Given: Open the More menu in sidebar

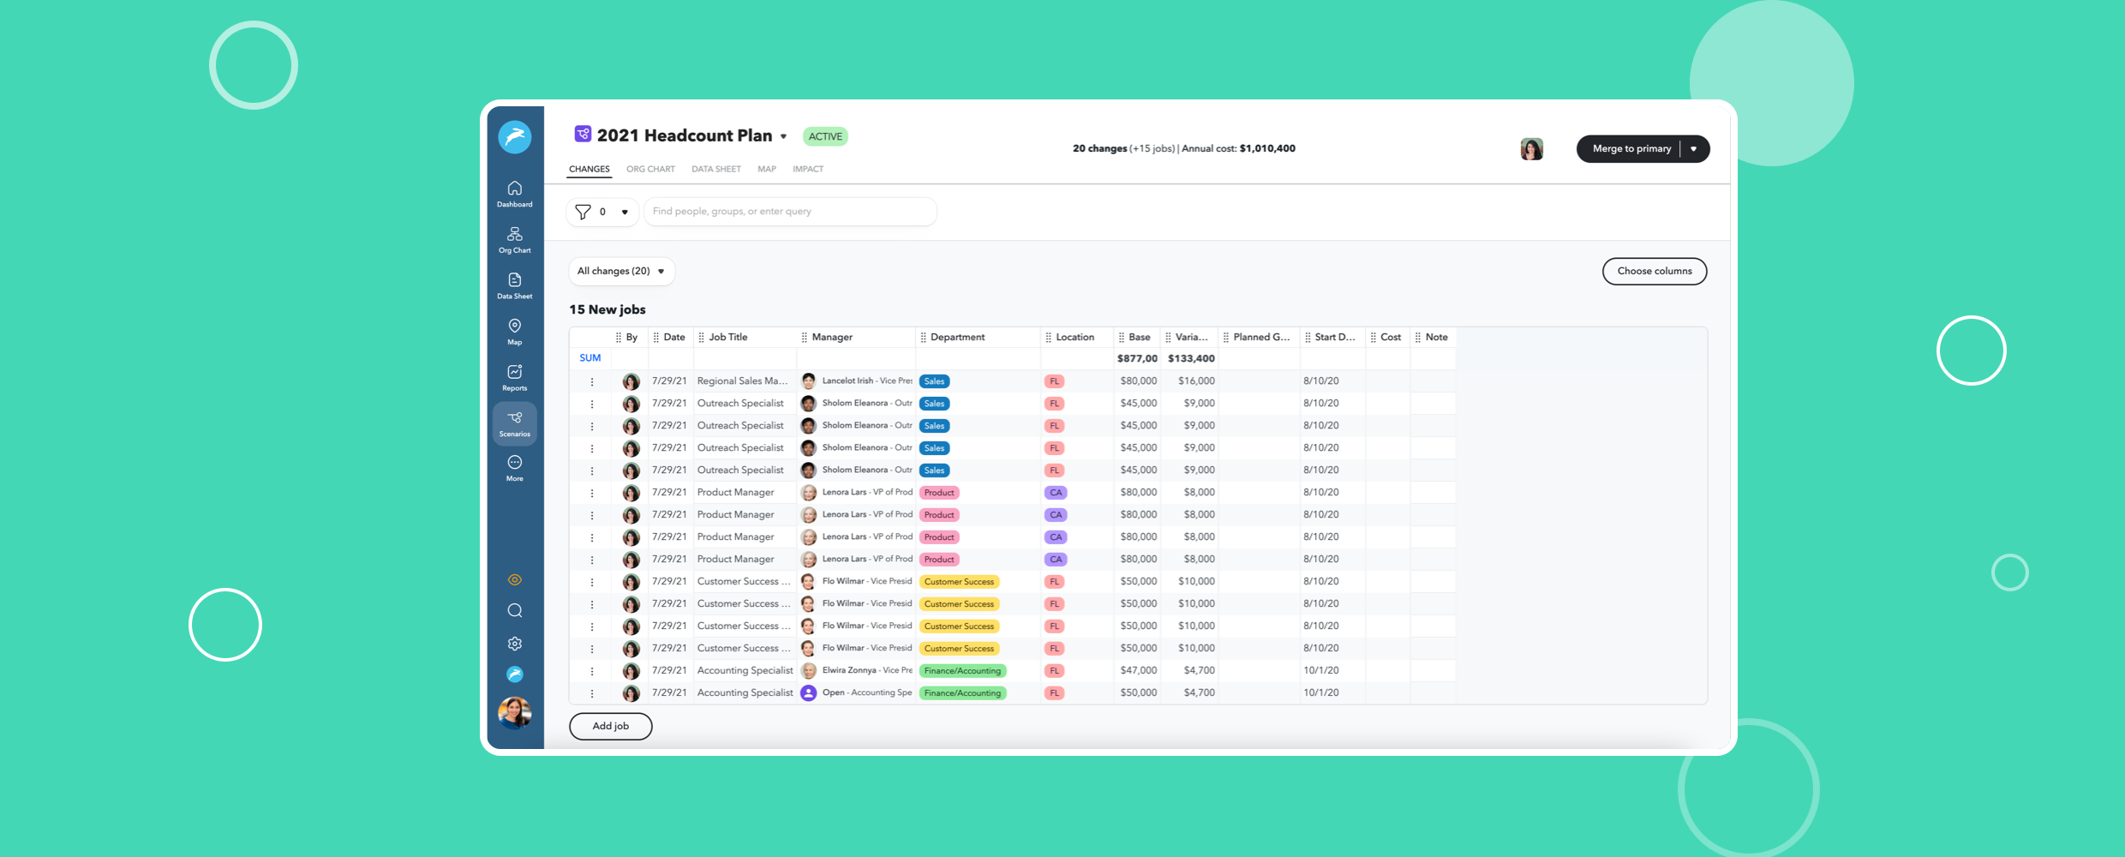Looking at the screenshot, I should pos(514,468).
